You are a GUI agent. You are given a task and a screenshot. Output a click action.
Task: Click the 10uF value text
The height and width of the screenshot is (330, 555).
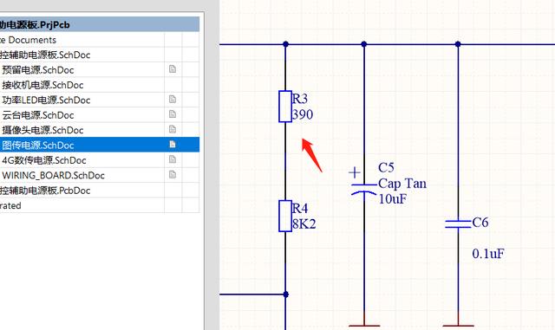tap(393, 198)
